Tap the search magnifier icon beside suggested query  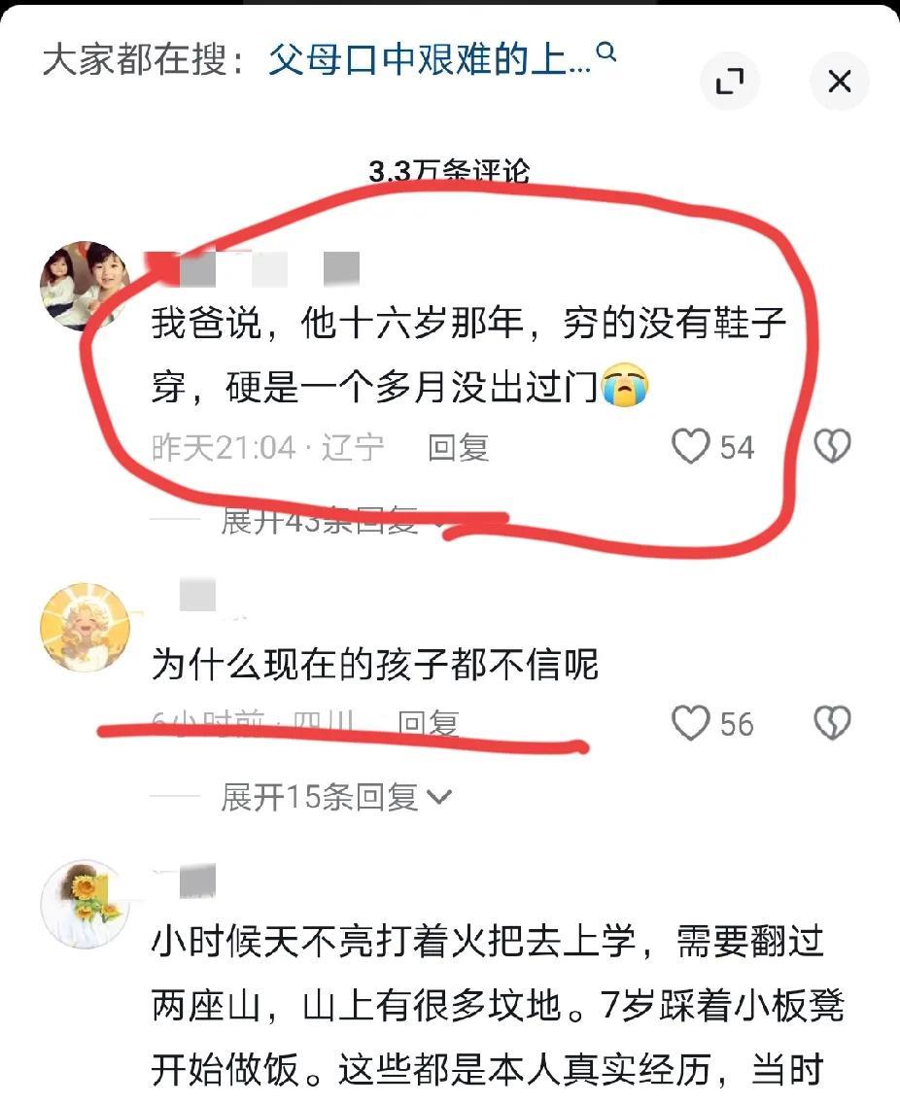coord(606,52)
